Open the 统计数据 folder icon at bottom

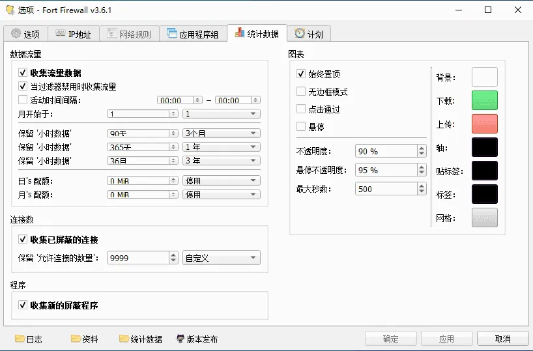click(x=124, y=339)
